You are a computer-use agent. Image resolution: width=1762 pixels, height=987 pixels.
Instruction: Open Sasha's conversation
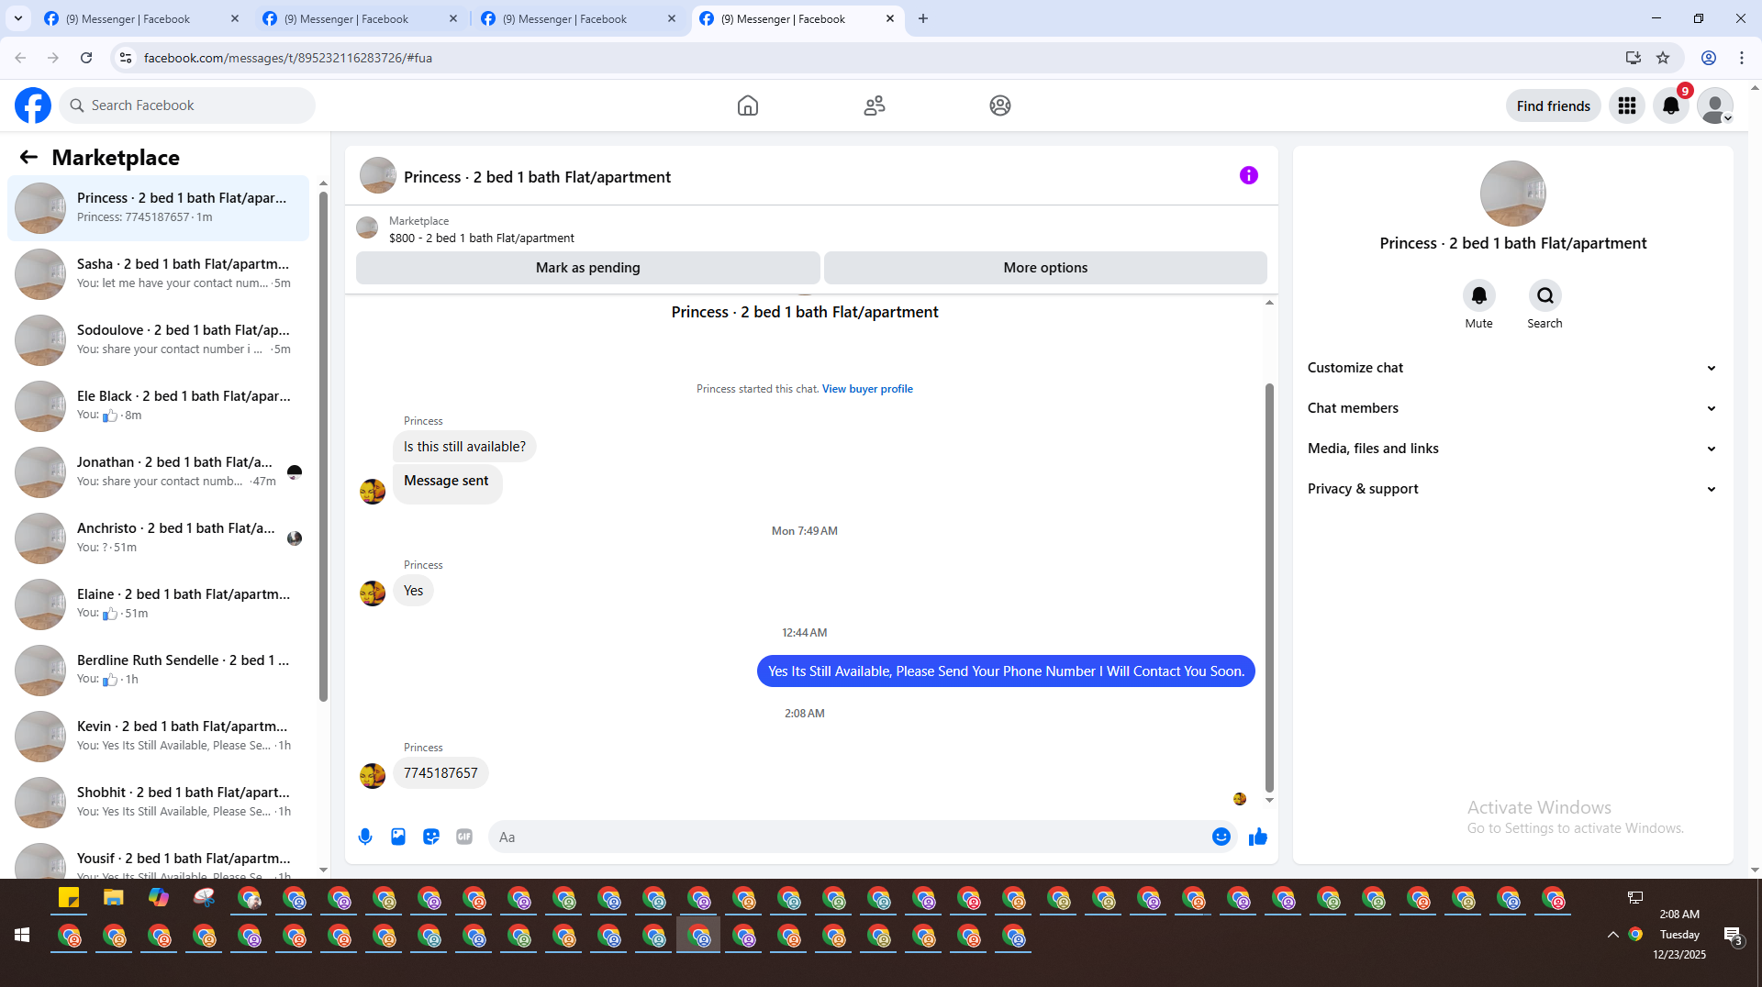(158, 273)
